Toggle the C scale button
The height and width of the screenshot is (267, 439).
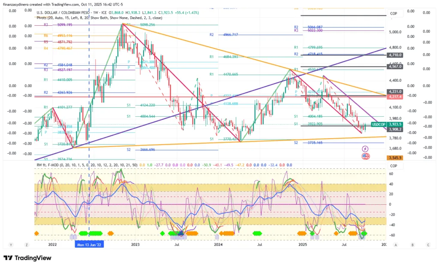[x=427, y=245]
